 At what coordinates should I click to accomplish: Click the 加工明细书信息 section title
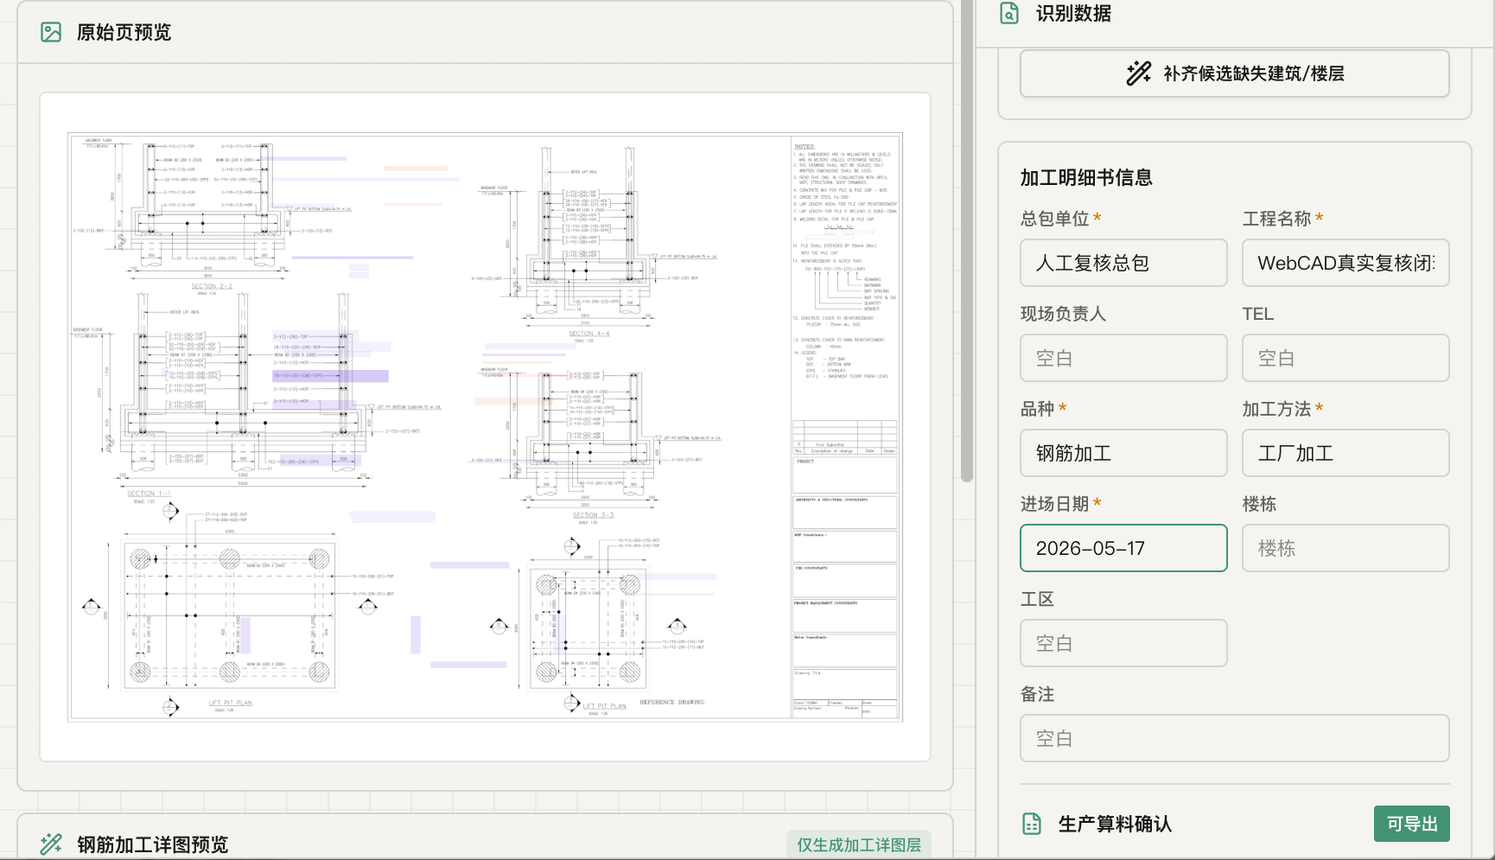pos(1086,177)
